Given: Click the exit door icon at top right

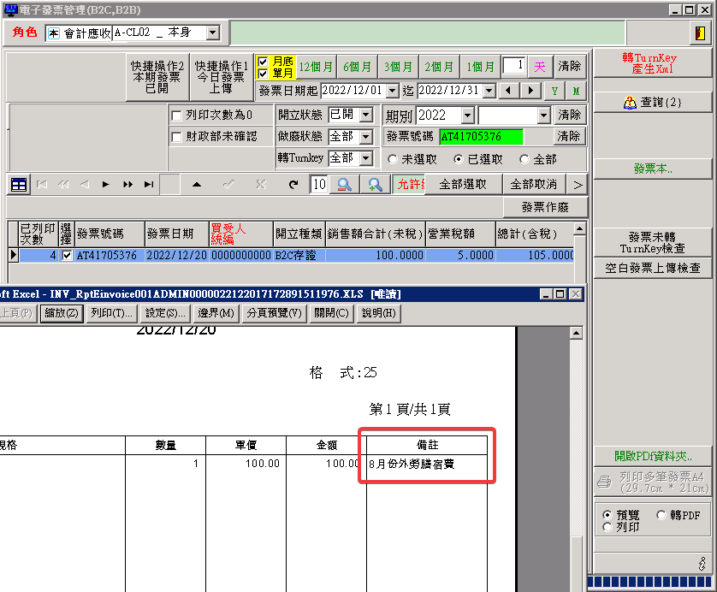Looking at the screenshot, I should pos(699,33).
